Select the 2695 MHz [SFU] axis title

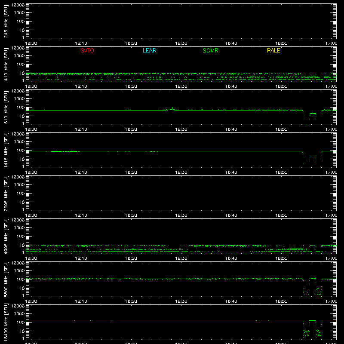point(6,193)
